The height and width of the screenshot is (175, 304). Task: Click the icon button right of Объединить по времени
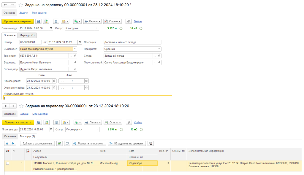pyautogui.click(x=151, y=144)
